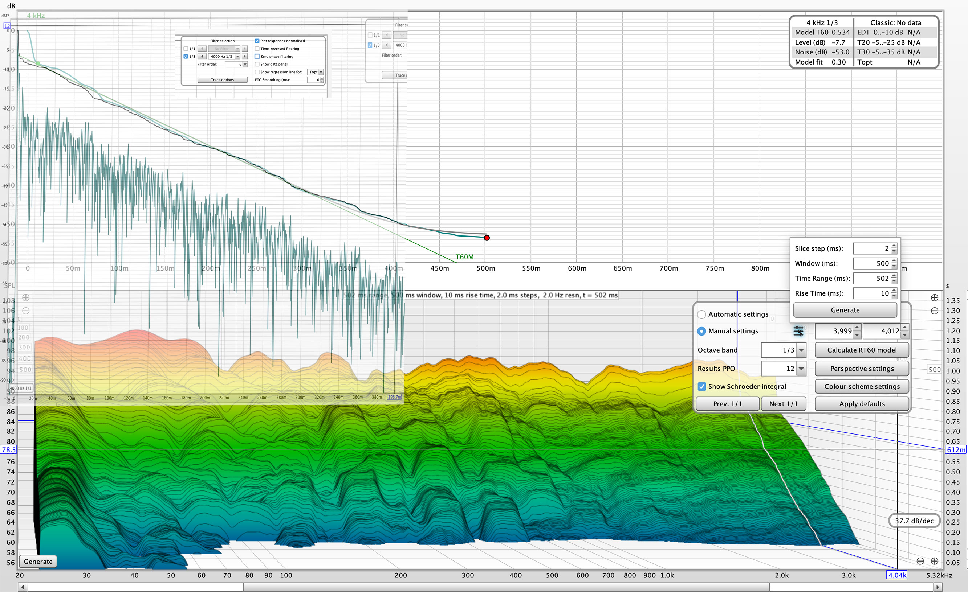Open the Results PPO dropdown
Viewport: 968px width, 592px height.
pyautogui.click(x=801, y=369)
